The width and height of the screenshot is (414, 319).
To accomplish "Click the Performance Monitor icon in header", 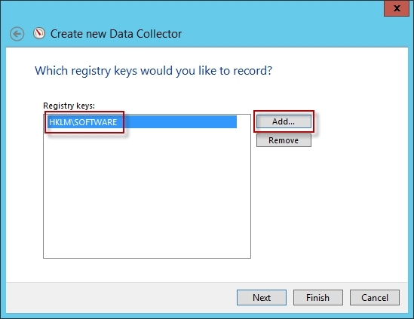I will click(39, 33).
